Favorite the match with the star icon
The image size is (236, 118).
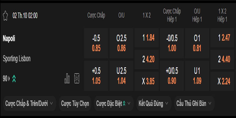pos(5,16)
